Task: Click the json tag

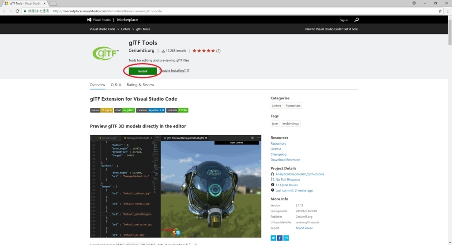Action: click(x=275, y=124)
